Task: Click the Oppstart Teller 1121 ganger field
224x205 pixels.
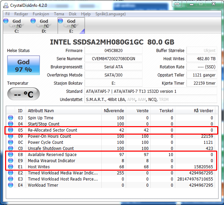Action: coord(202,75)
